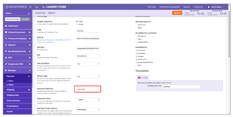The image size is (233, 117).
Task: Uncheck the Checkout availability checkbox
Action: (x=137, y=50)
